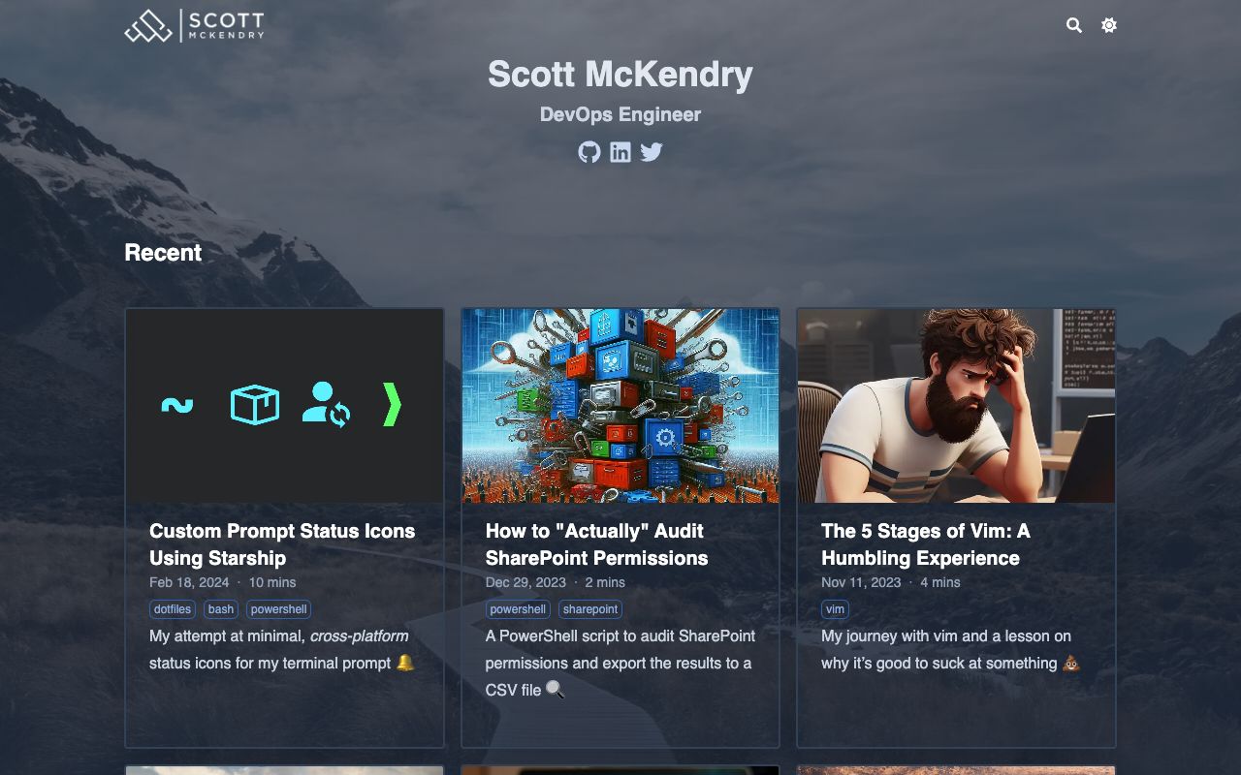Open the SharePoint audit post image
This screenshot has height=775, width=1241.
[620, 406]
